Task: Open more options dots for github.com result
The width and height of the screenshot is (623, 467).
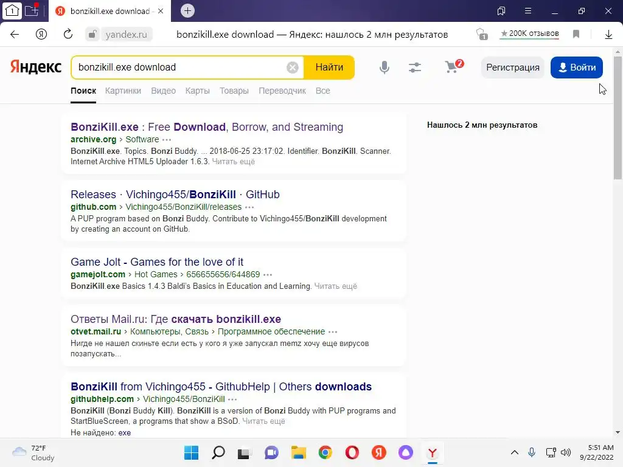Action: (249, 207)
